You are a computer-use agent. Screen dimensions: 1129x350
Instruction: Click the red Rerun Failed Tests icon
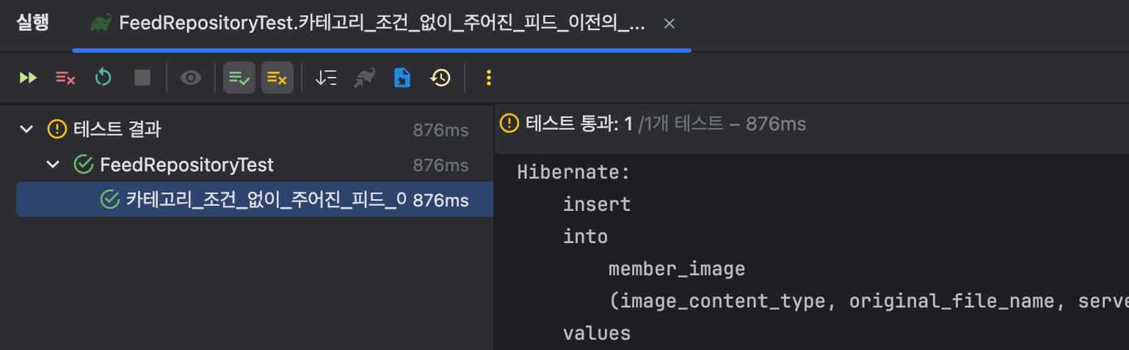click(x=65, y=78)
